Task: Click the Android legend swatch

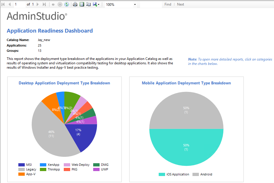Action: pyautogui.click(x=196, y=174)
